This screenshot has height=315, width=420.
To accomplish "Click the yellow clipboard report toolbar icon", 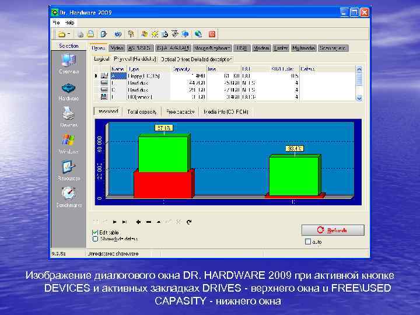I will (x=91, y=34).
